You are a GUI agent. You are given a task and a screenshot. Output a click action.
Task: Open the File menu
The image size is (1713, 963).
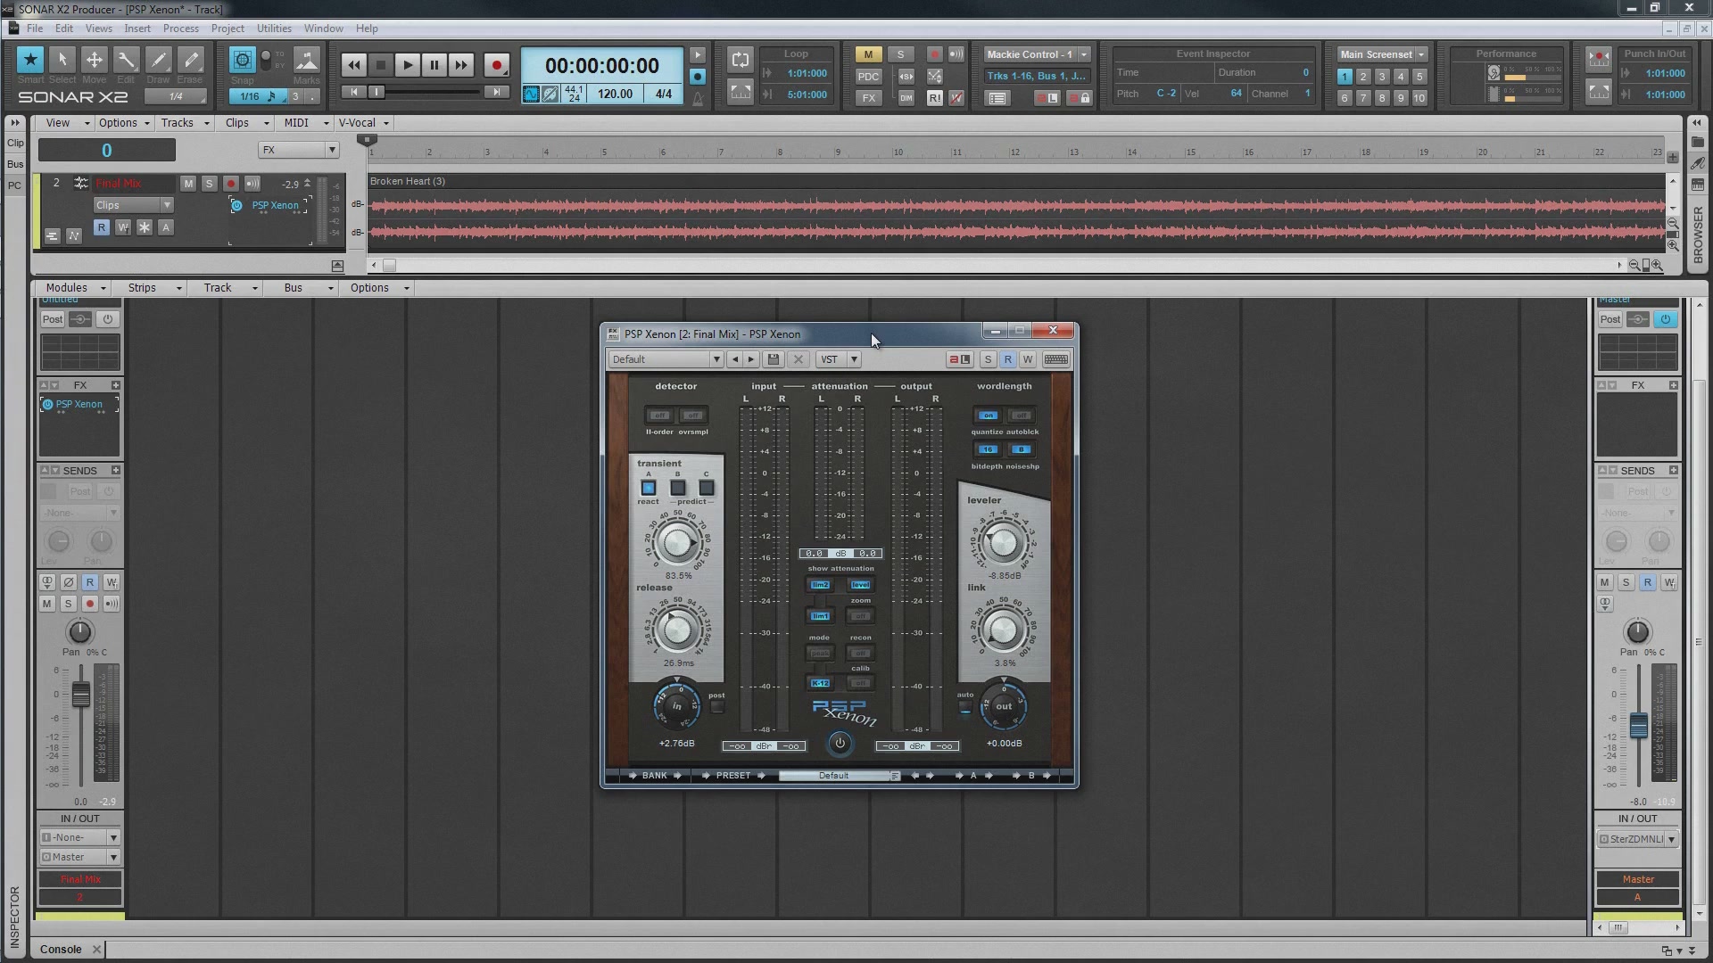pyautogui.click(x=35, y=29)
